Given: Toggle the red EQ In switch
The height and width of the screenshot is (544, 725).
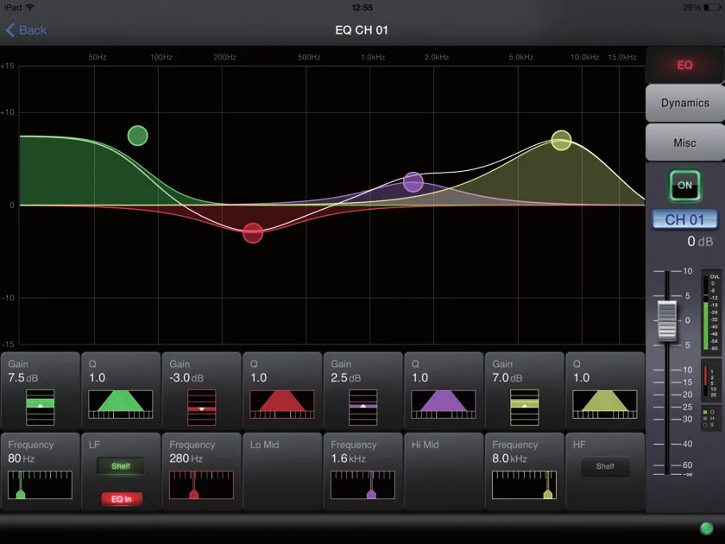Looking at the screenshot, I should click(x=121, y=499).
